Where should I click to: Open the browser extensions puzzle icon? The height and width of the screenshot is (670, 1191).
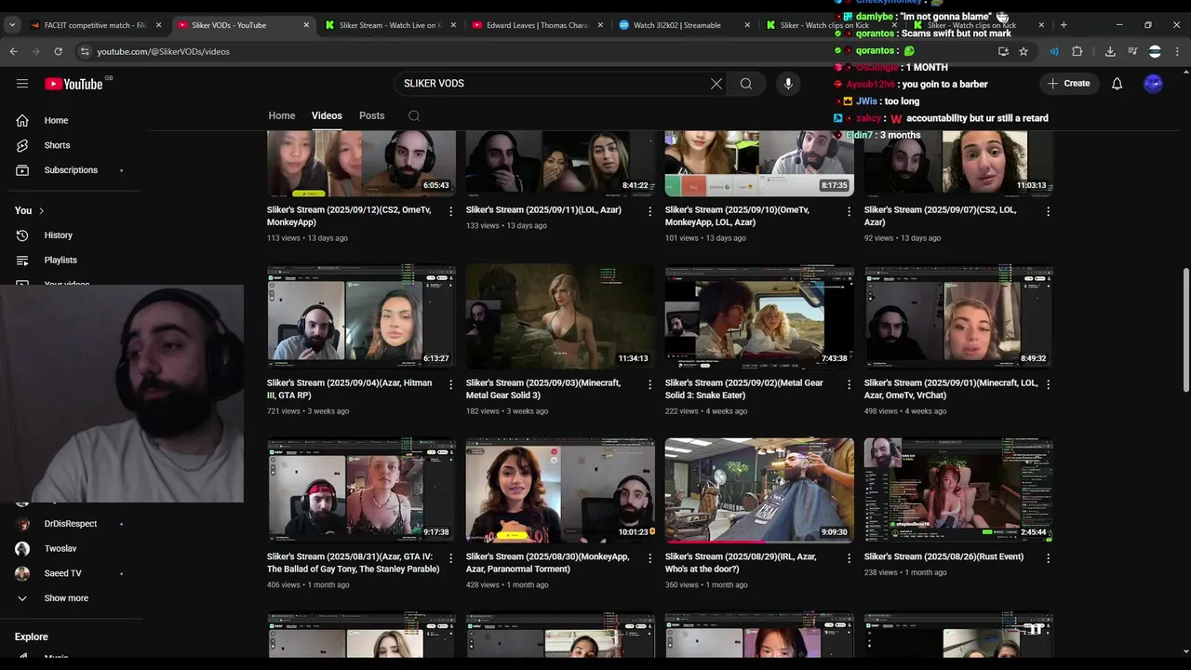(x=1077, y=51)
